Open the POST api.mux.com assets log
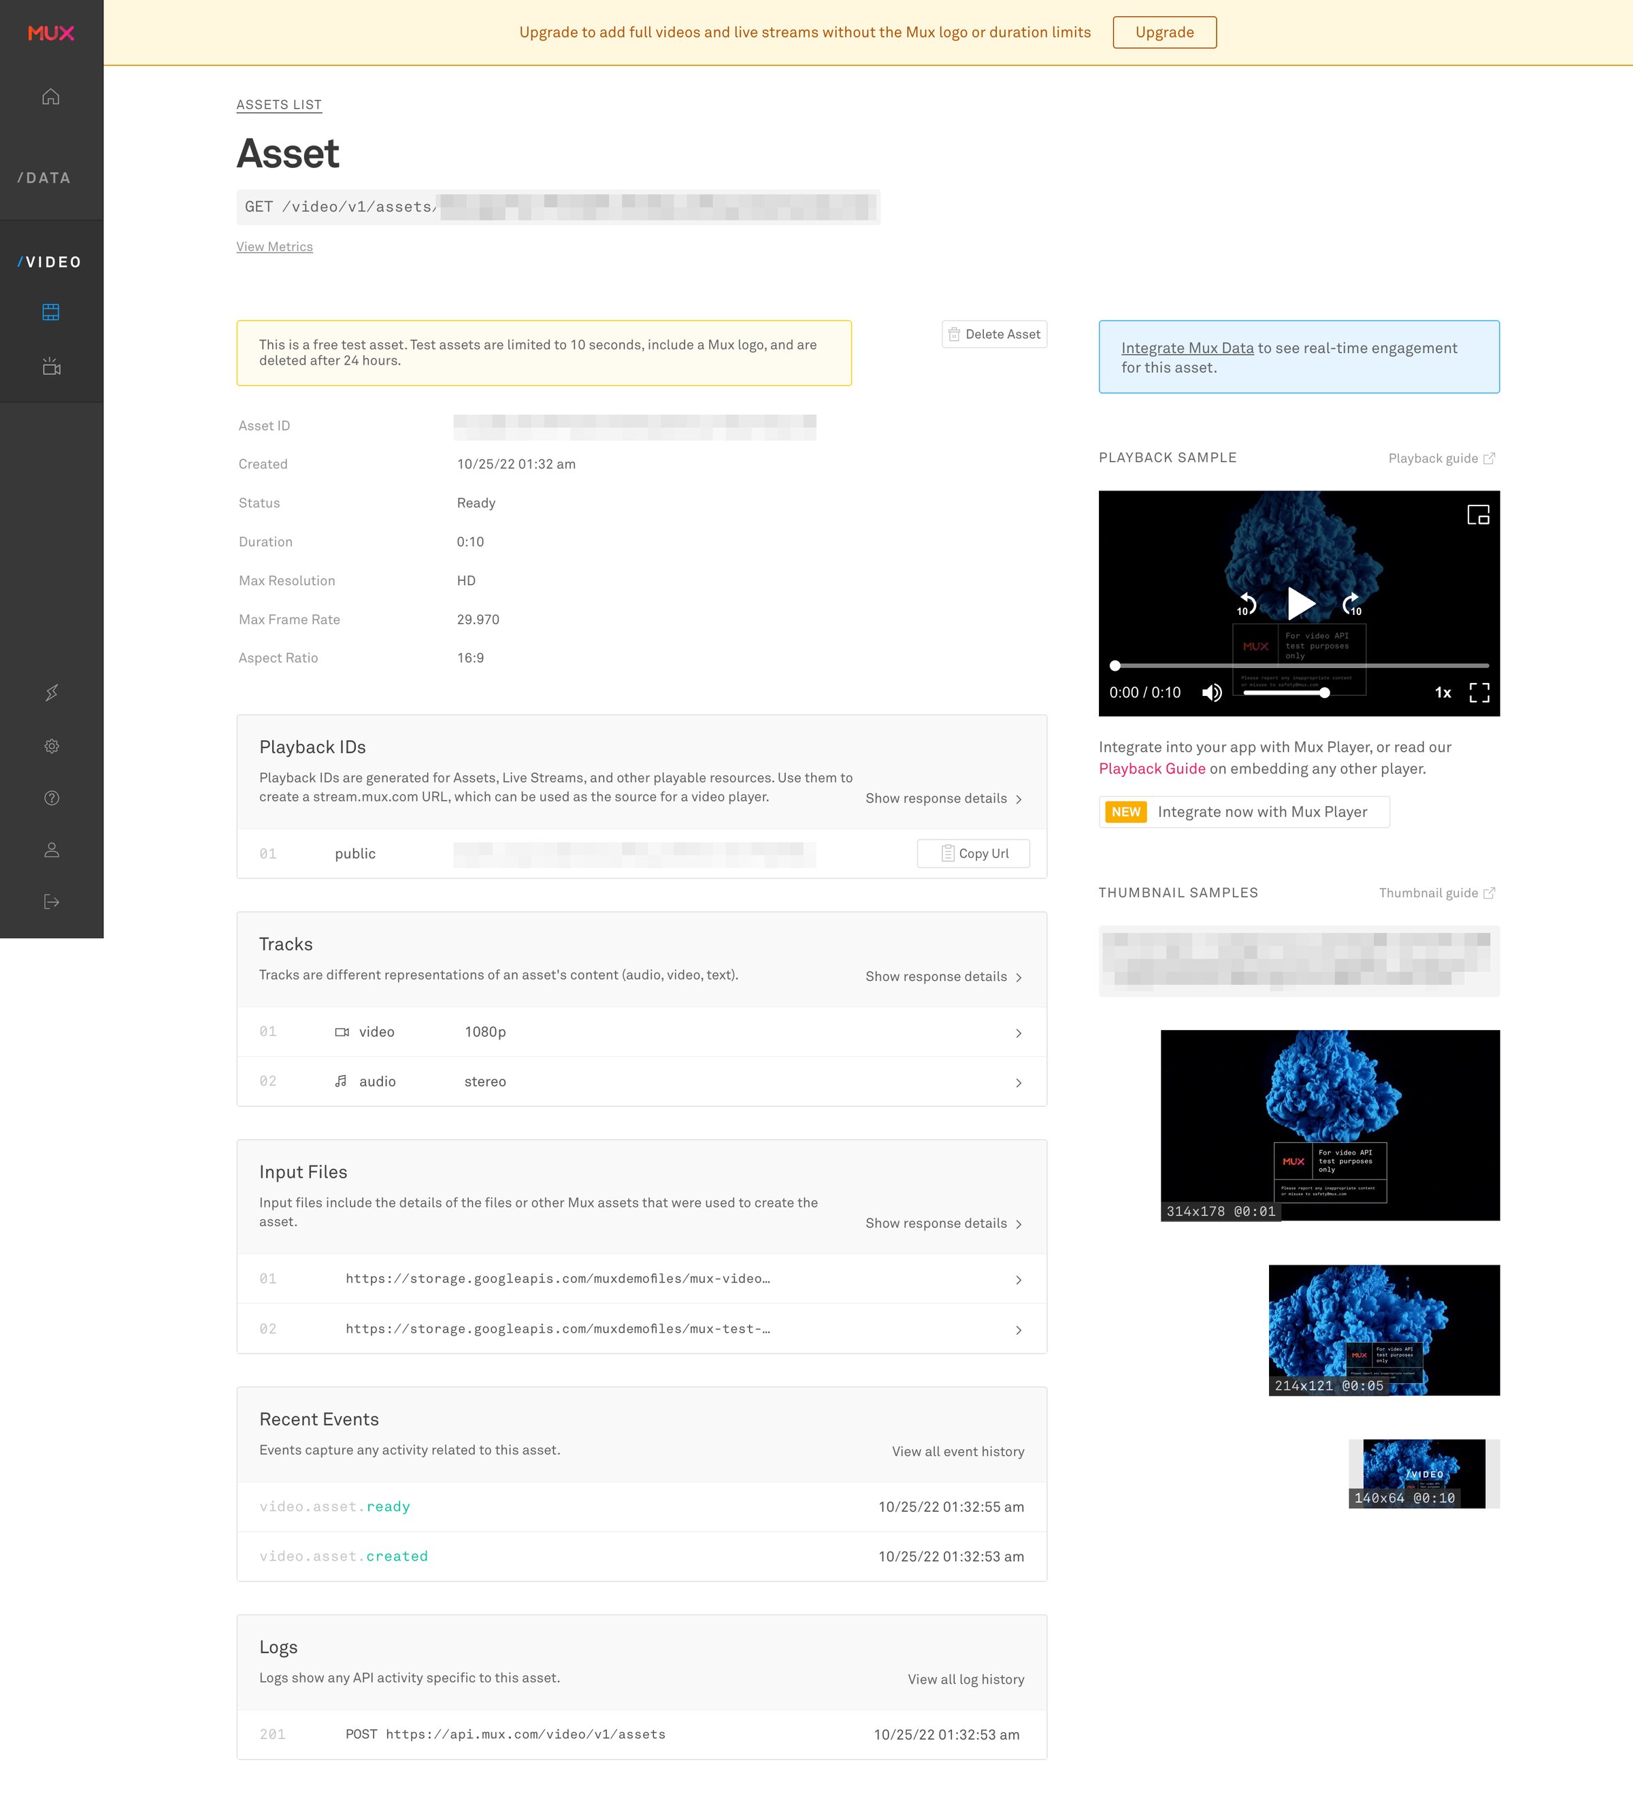This screenshot has height=1813, width=1633. [x=642, y=1735]
